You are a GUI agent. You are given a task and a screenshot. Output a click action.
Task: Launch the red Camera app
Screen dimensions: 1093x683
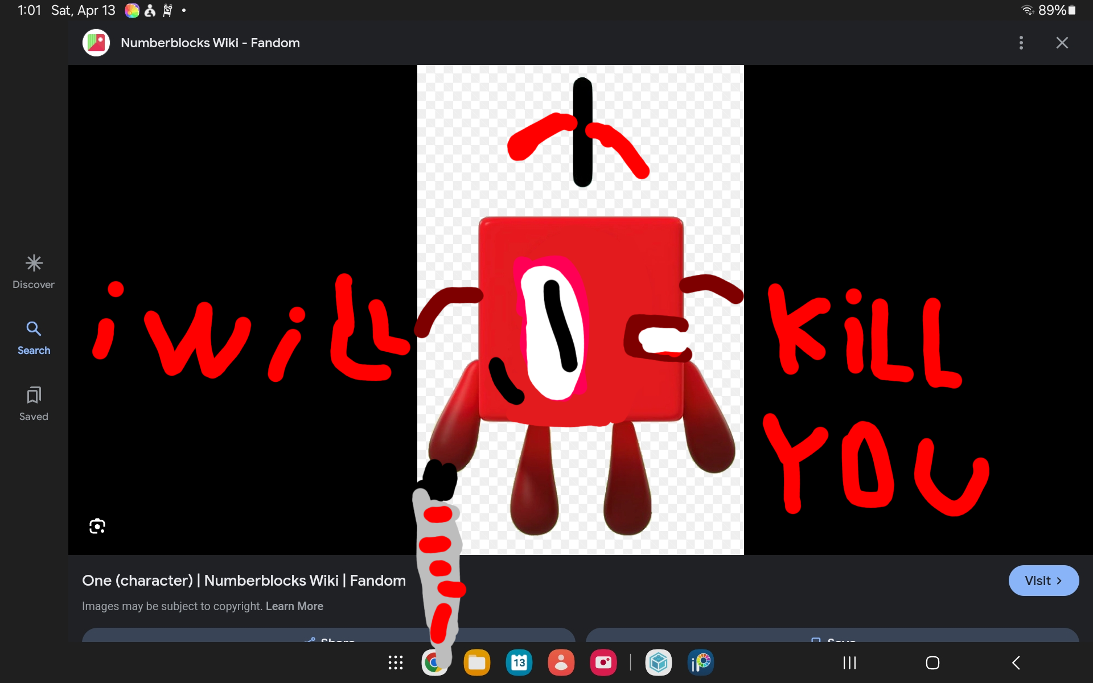point(603,663)
